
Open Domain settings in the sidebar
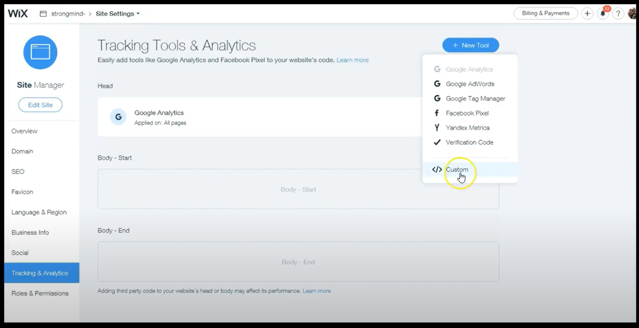pyautogui.click(x=22, y=151)
